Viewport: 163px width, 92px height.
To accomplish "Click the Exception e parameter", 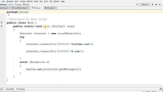I will 39,62.
